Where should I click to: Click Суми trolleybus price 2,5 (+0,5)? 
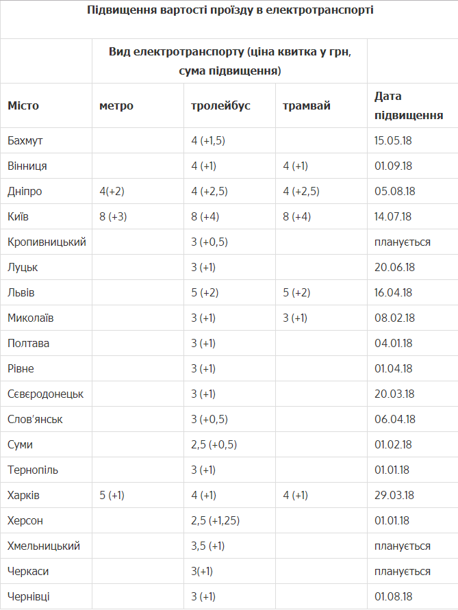tap(214, 444)
